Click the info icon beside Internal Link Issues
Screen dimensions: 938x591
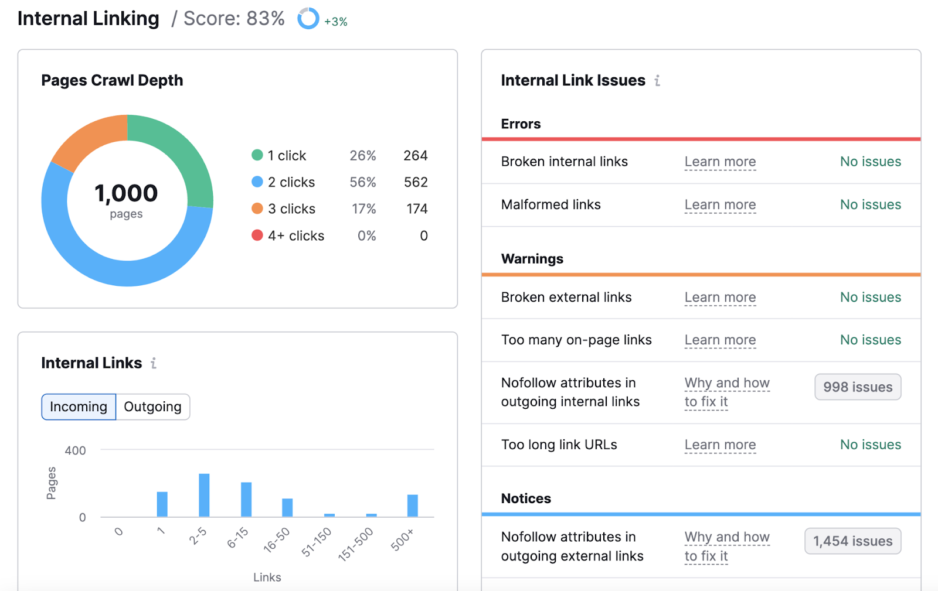point(658,81)
